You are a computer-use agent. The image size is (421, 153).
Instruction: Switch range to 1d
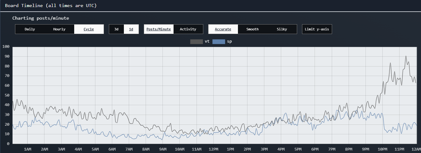[x=131, y=29]
